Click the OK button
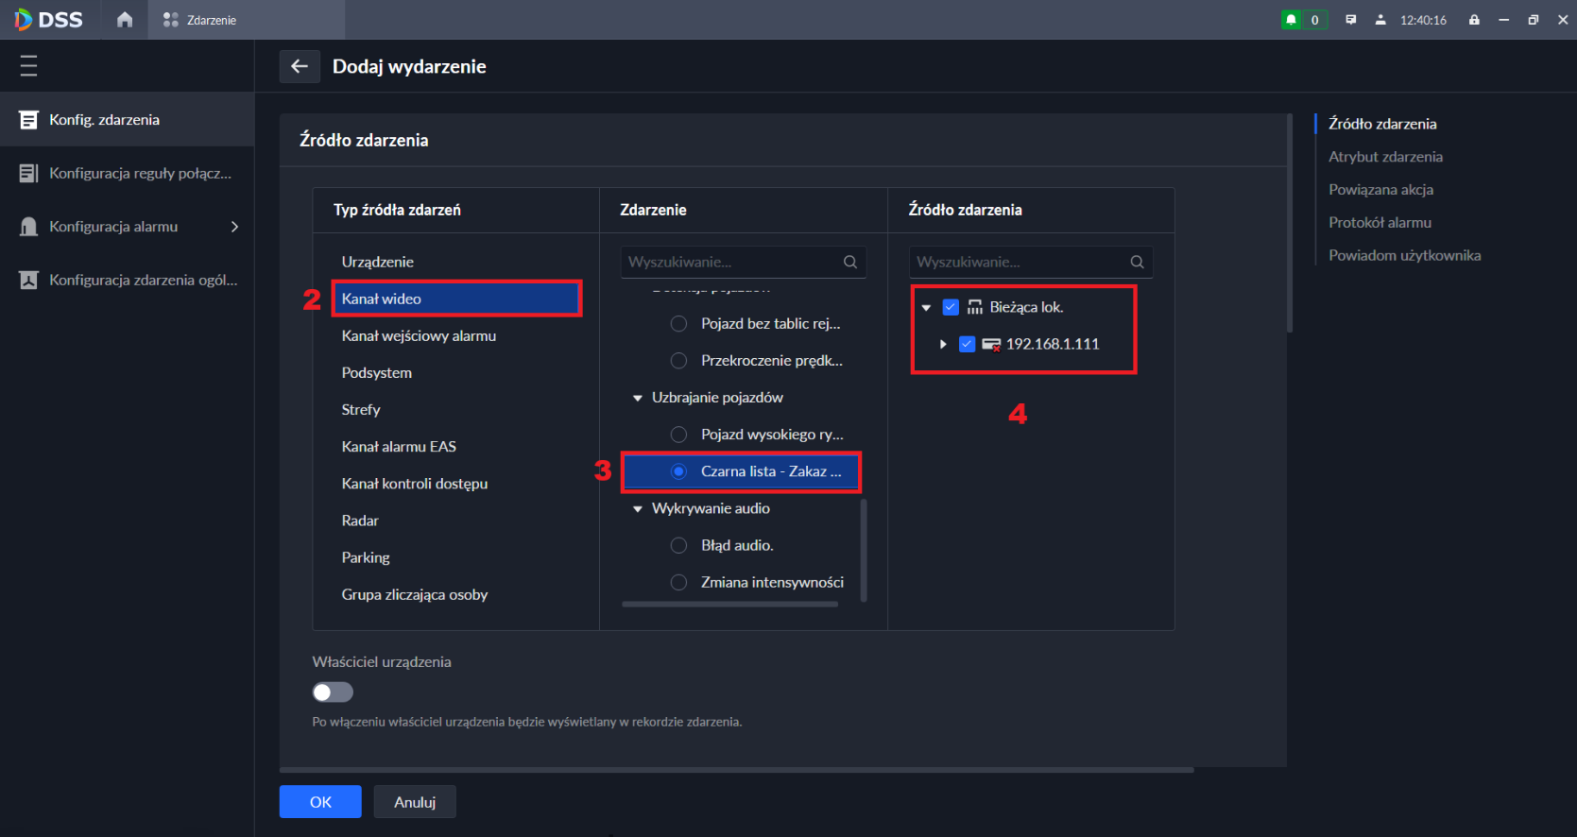This screenshot has width=1577, height=837. 320,802
